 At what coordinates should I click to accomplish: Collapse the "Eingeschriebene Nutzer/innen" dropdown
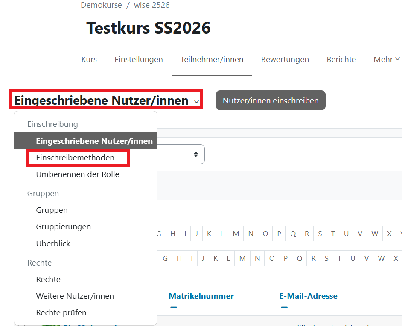pos(105,100)
